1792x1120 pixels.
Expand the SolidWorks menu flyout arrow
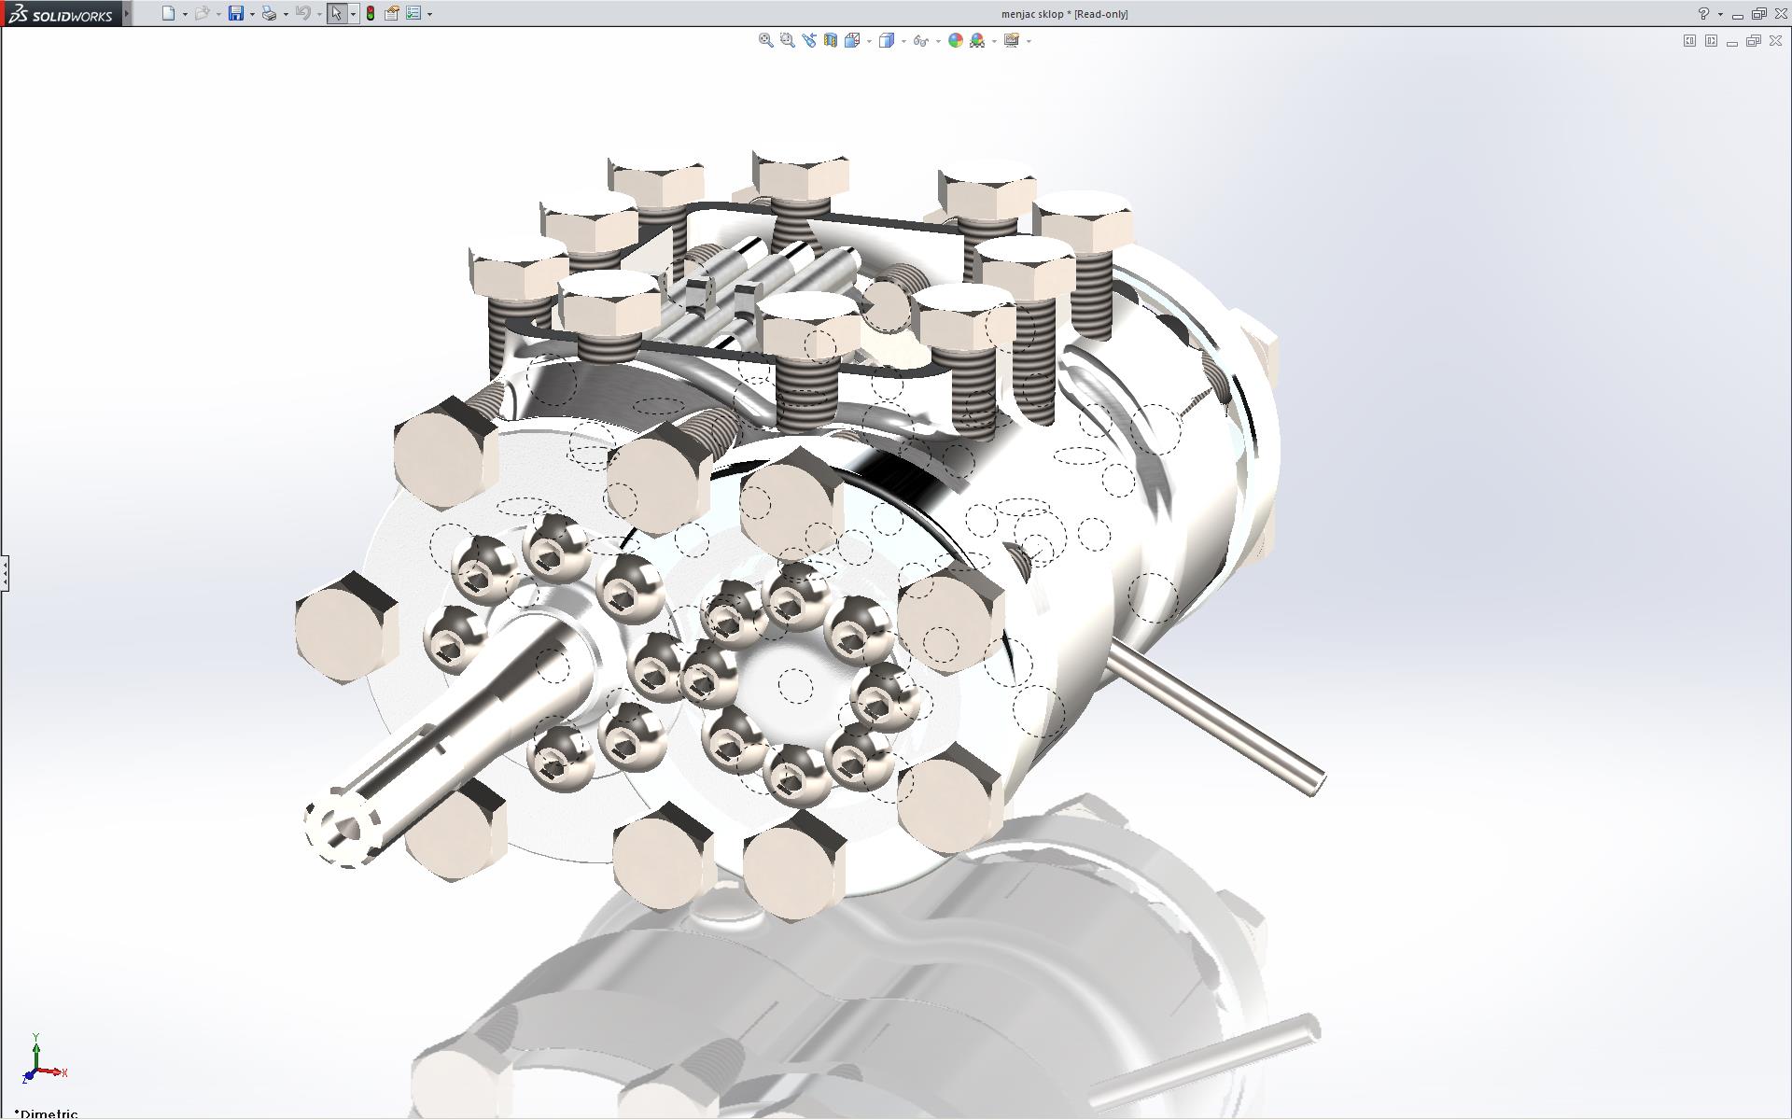(x=127, y=13)
